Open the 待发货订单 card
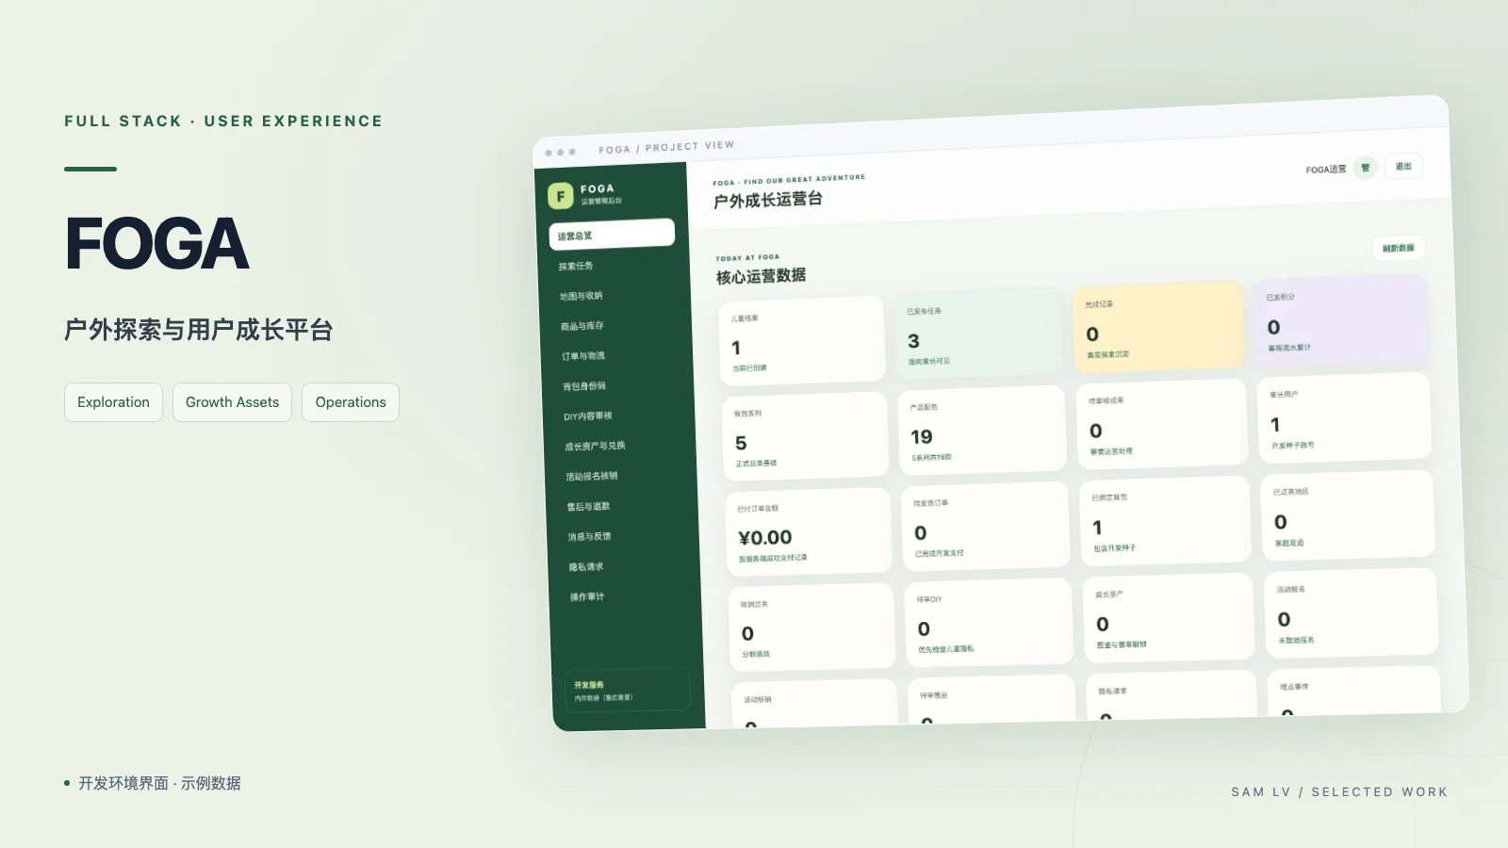Screen dimensions: 1508x848 pyautogui.click(x=986, y=527)
